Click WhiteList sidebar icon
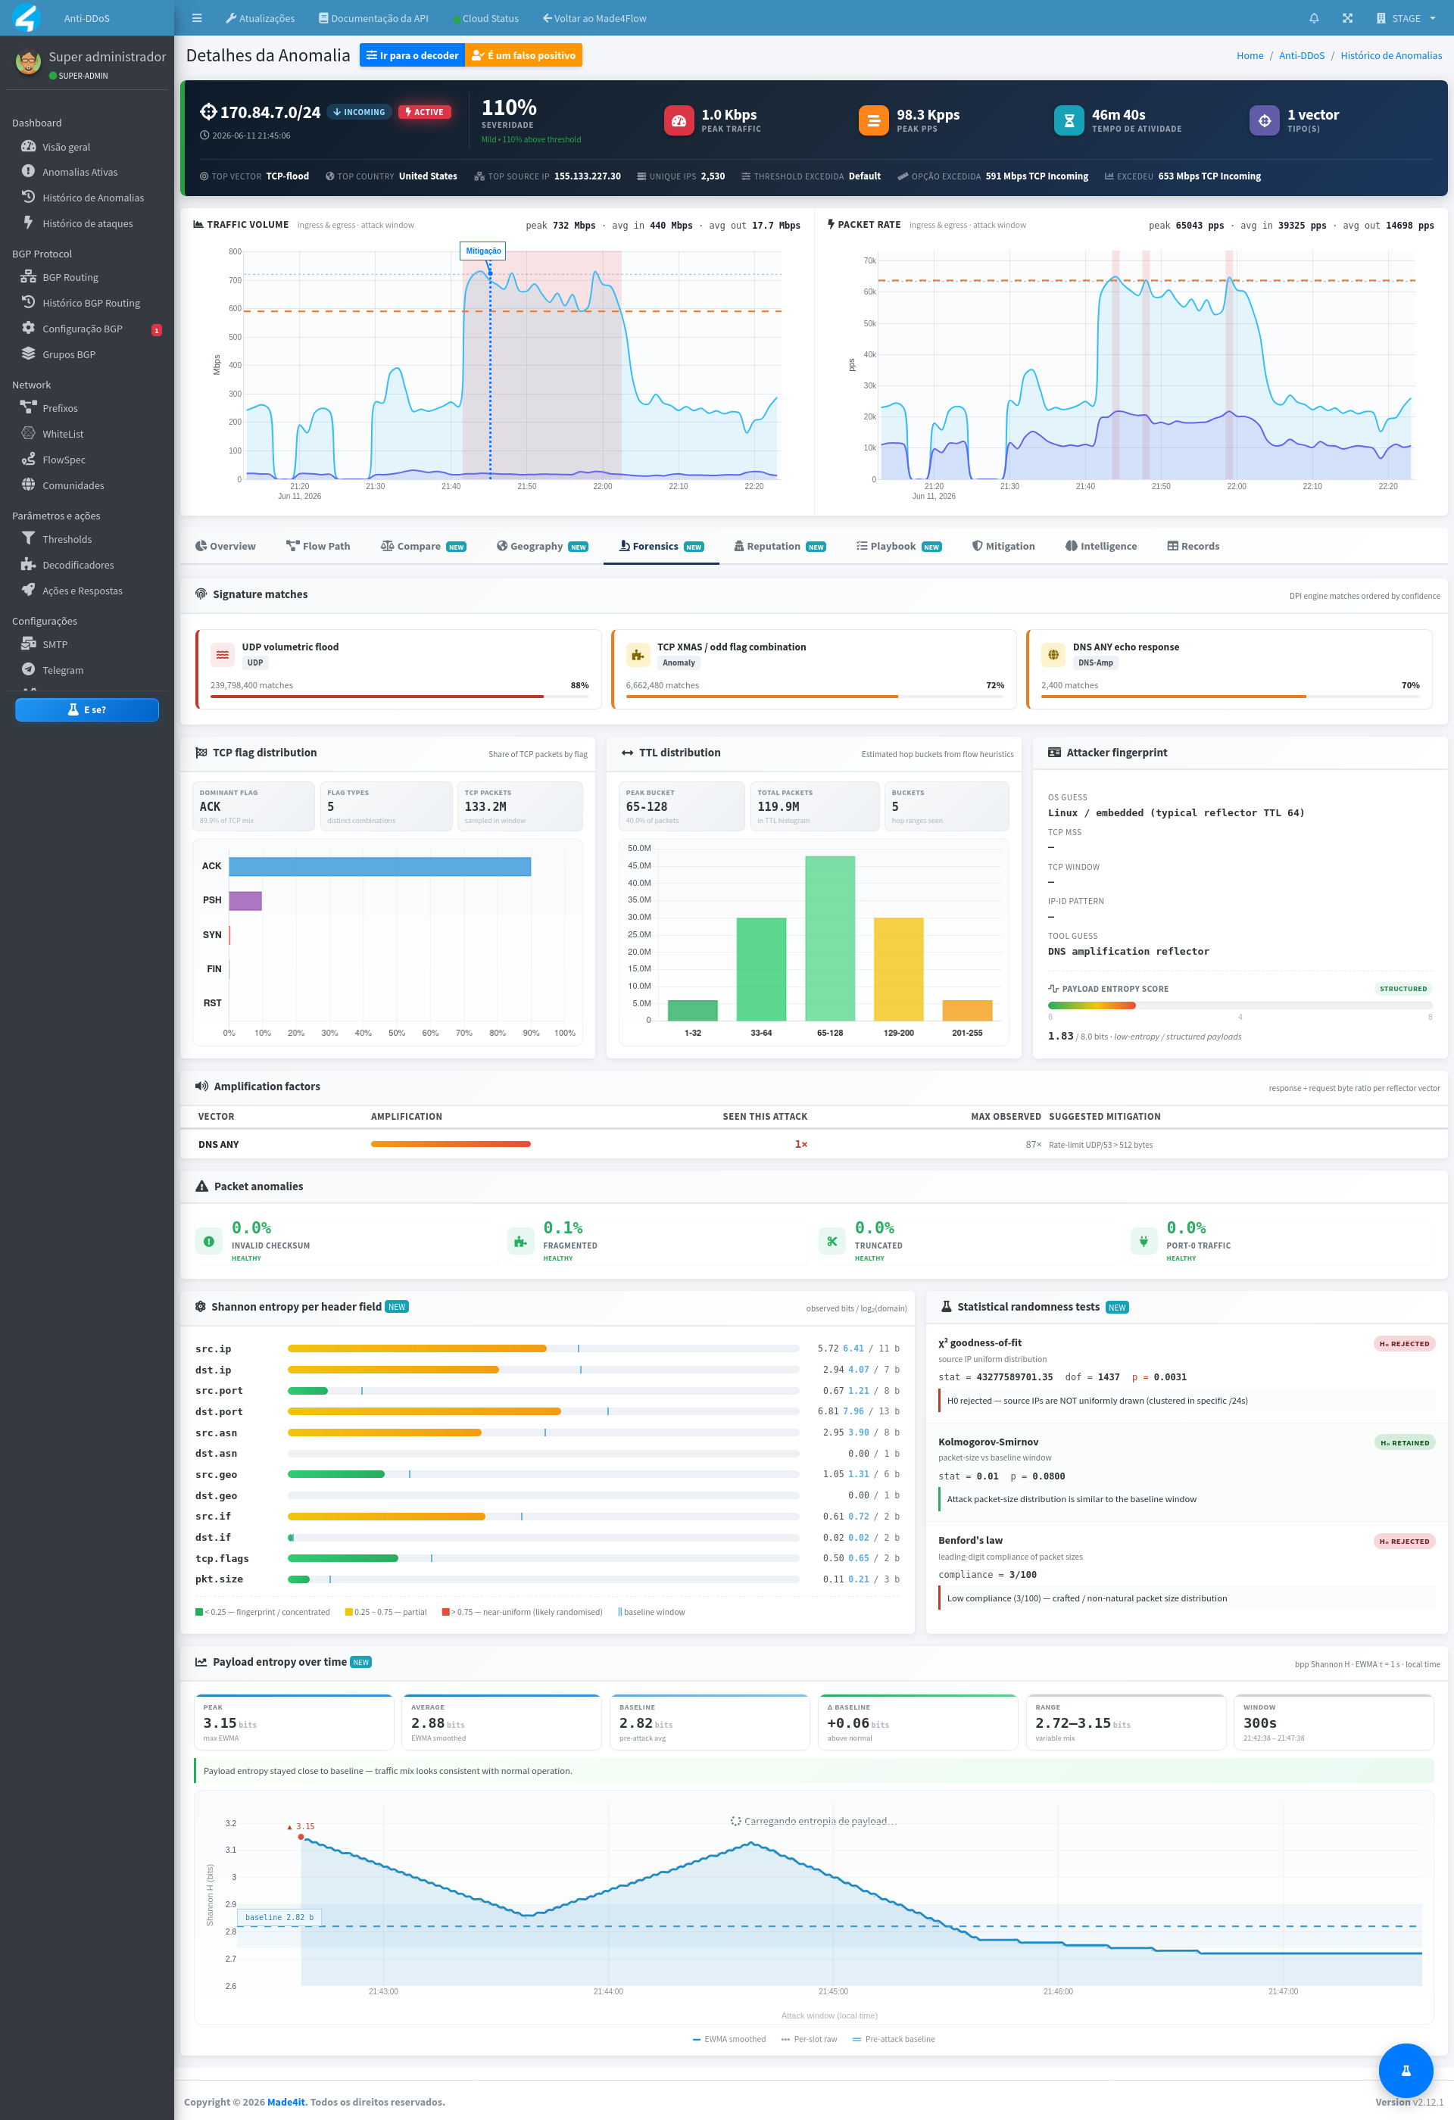Screen dimensions: 1454x2120 28,433
